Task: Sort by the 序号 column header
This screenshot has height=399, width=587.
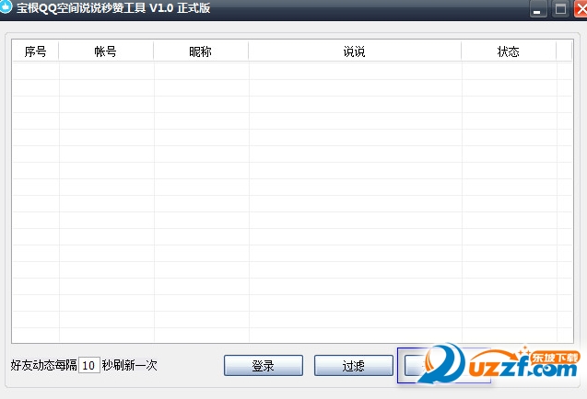Action: (35, 51)
